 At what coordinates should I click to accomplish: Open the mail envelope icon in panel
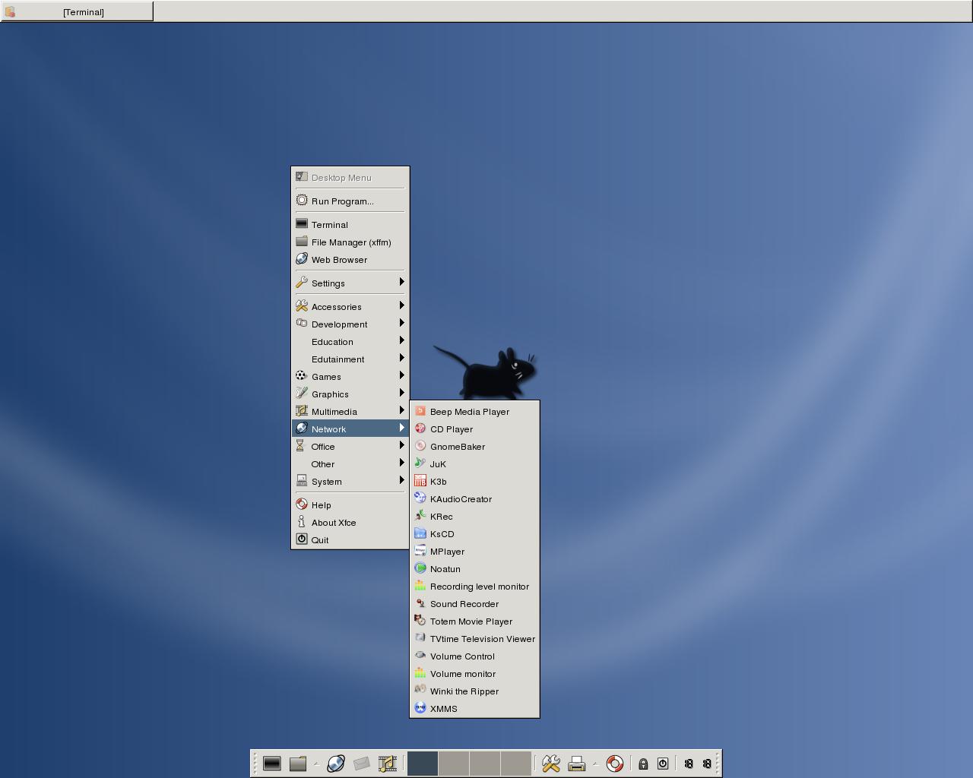(362, 764)
